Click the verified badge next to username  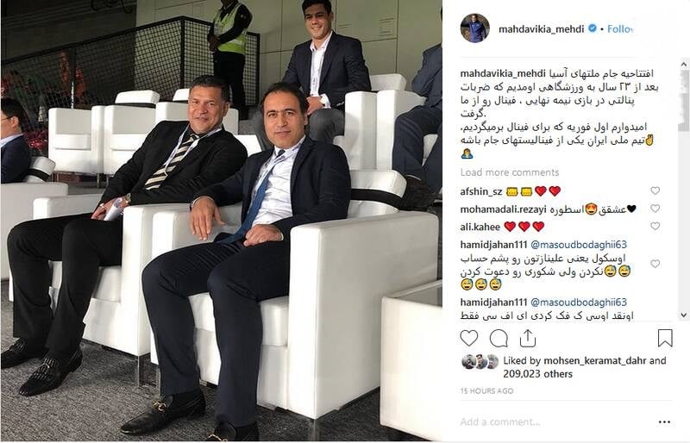pyautogui.click(x=593, y=28)
